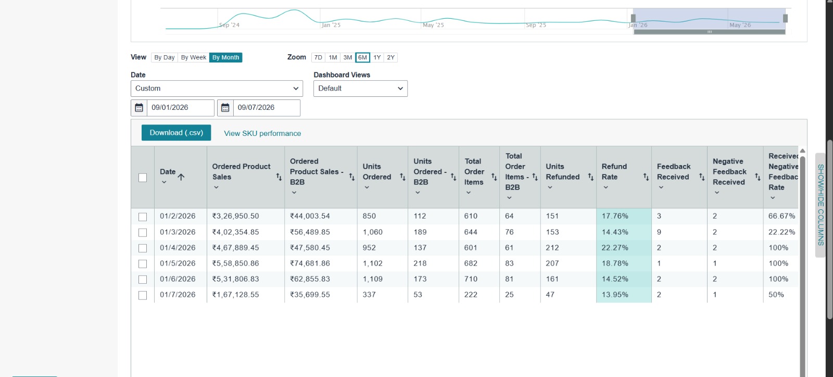
Task: Expand the Refund Rate column chevron
Action: (605, 187)
